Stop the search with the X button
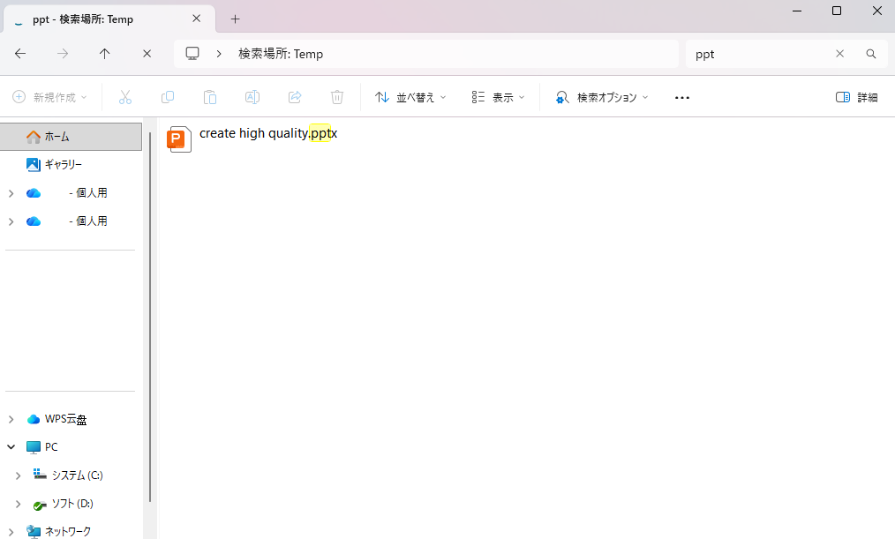 [x=147, y=54]
